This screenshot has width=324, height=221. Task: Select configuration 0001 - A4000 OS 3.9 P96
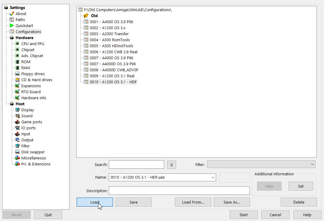tap(112, 22)
